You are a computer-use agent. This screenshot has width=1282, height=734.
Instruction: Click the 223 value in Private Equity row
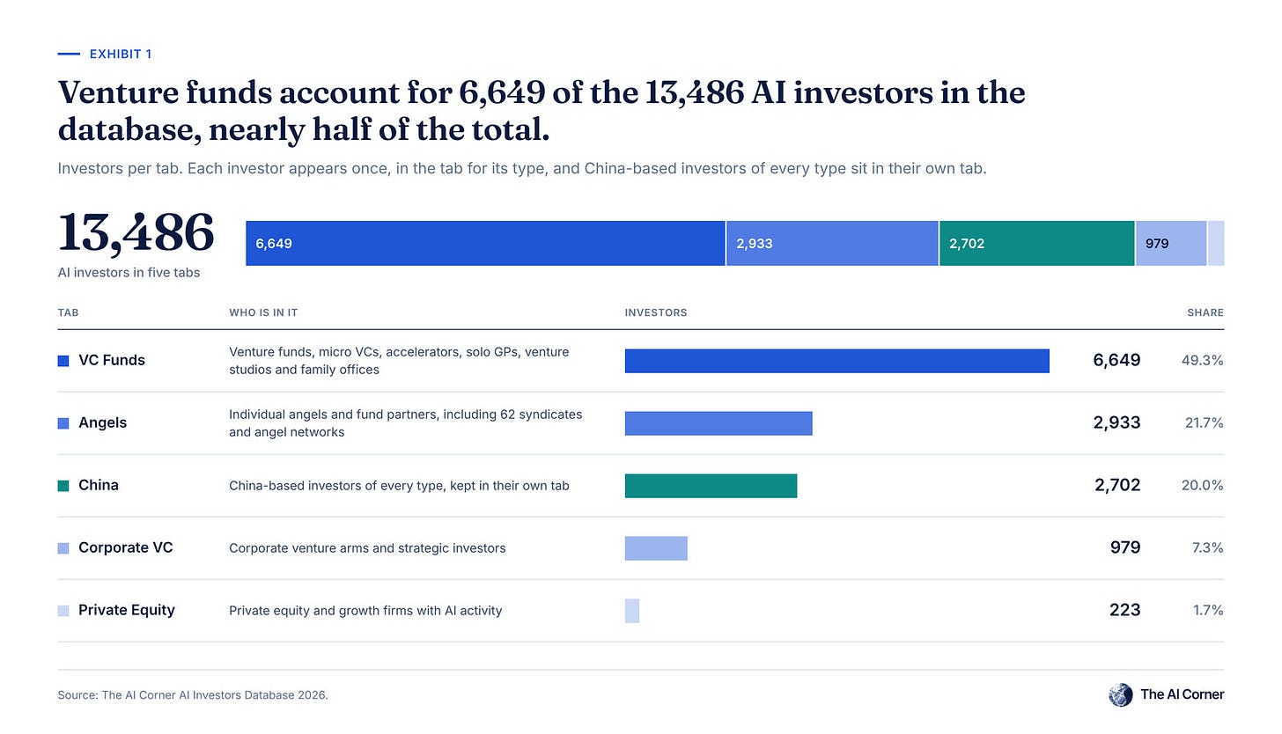coord(1125,610)
